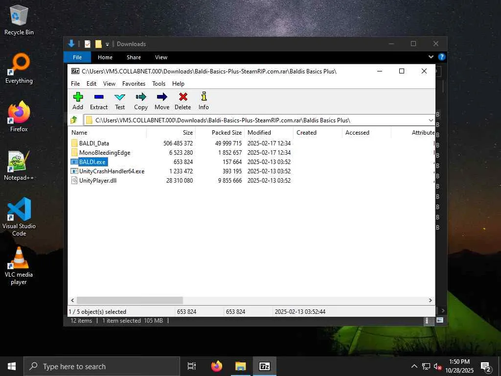The height and width of the screenshot is (376, 501).
Task: Open the Windows Start menu
Action: pyautogui.click(x=12, y=366)
